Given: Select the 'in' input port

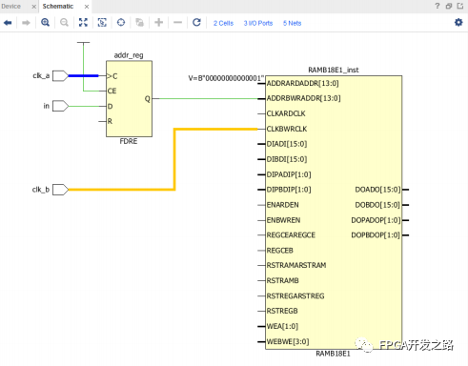Looking at the screenshot, I should (x=60, y=106).
